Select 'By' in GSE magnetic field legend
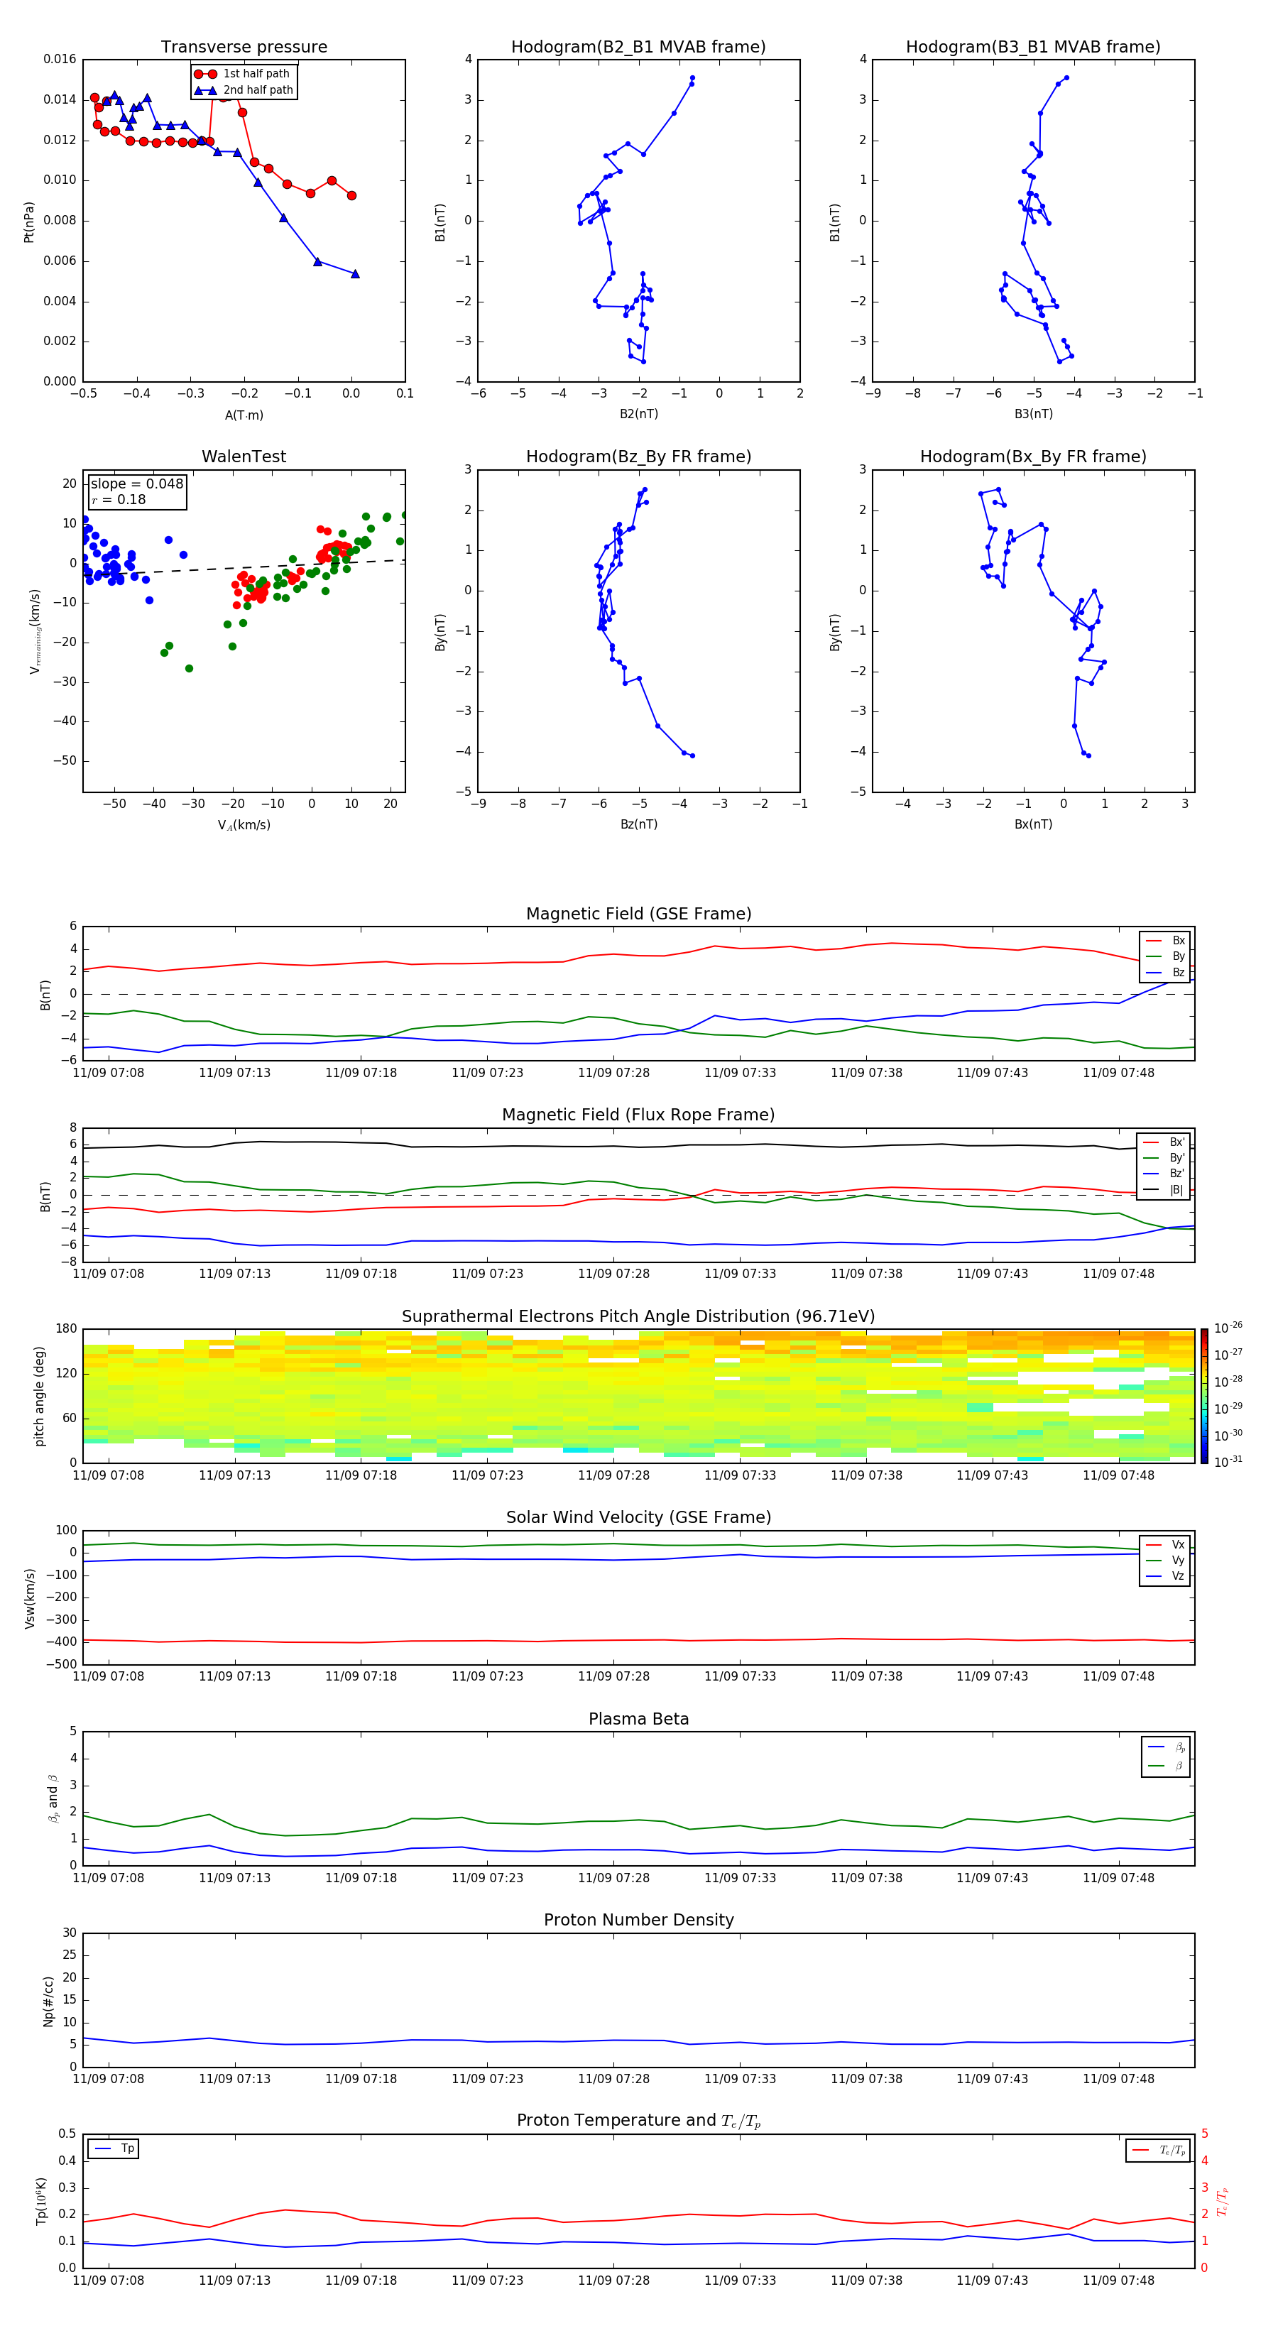 (1165, 956)
